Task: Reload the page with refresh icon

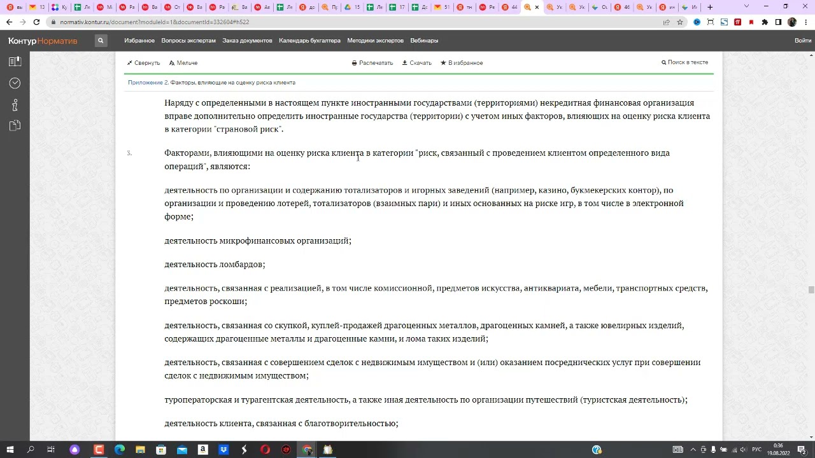Action: (x=37, y=22)
